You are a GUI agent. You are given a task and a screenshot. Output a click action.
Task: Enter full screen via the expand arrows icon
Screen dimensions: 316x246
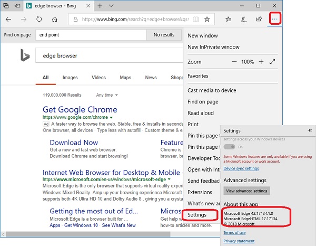(x=272, y=62)
